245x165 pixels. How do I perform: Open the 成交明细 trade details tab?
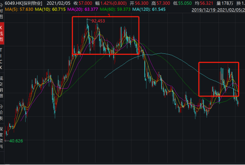1,87
